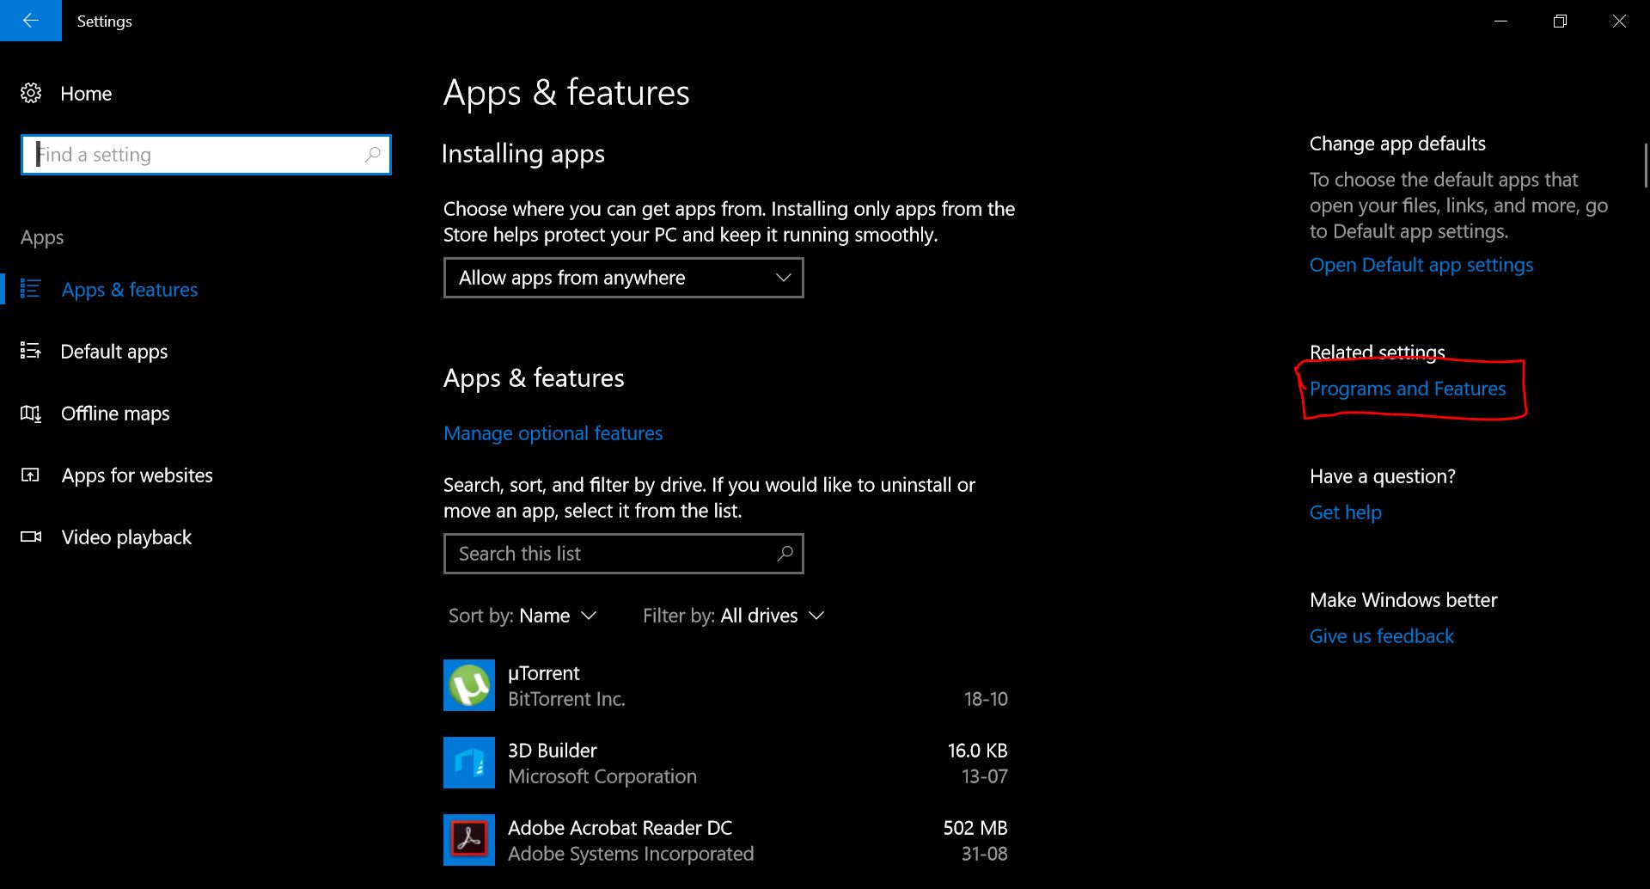1650x889 pixels.
Task: Select Apps & features in the sidebar
Action: pyautogui.click(x=129, y=290)
